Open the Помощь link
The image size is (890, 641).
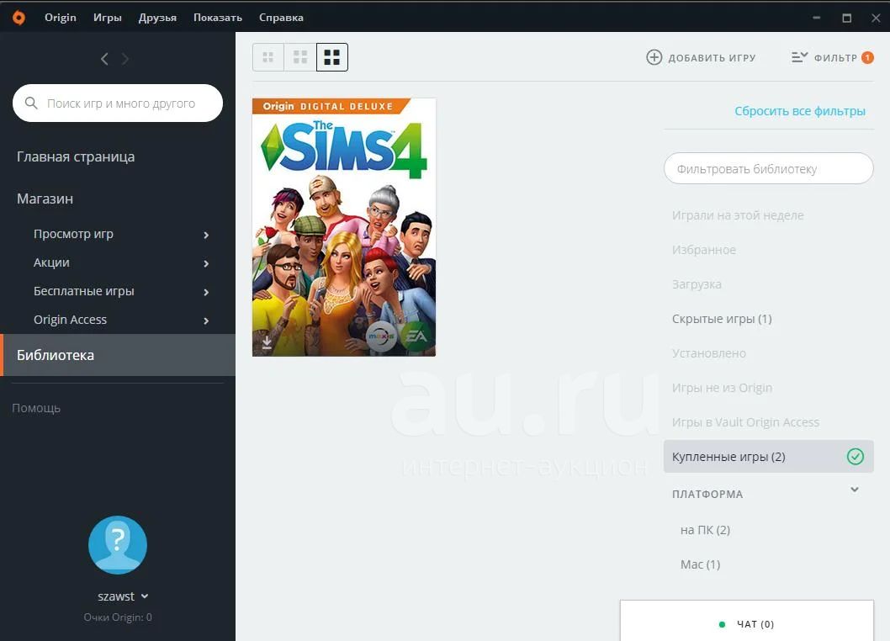tap(36, 408)
